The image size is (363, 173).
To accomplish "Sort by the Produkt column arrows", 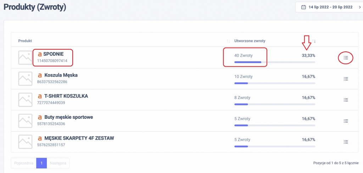I will (x=228, y=41).
